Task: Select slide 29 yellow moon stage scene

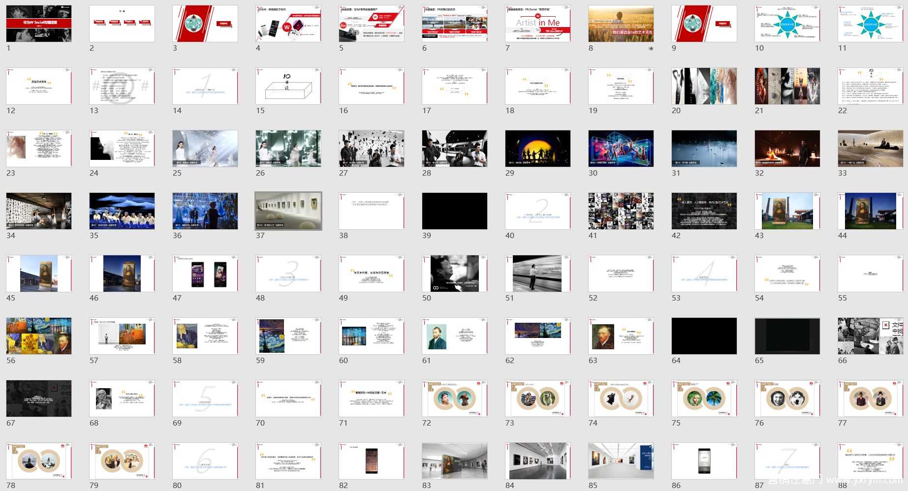Action: pyautogui.click(x=538, y=149)
